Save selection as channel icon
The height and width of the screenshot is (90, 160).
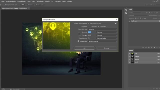[x=153, y=88]
